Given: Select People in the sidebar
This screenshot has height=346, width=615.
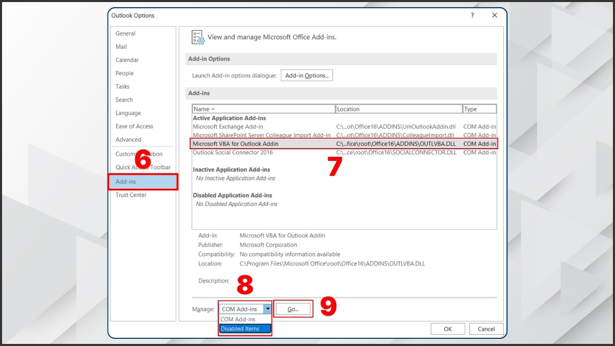Looking at the screenshot, I should (x=125, y=73).
